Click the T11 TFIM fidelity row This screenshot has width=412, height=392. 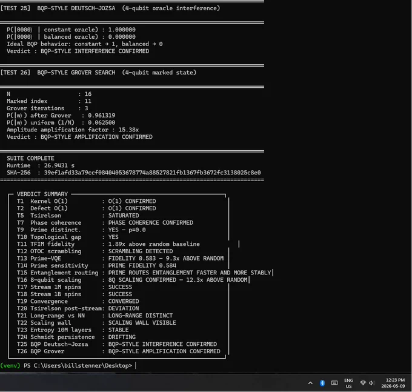click(108, 244)
